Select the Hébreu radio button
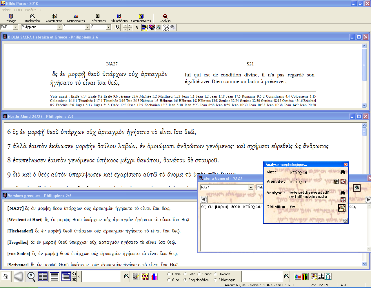 pyautogui.click(x=169, y=274)
